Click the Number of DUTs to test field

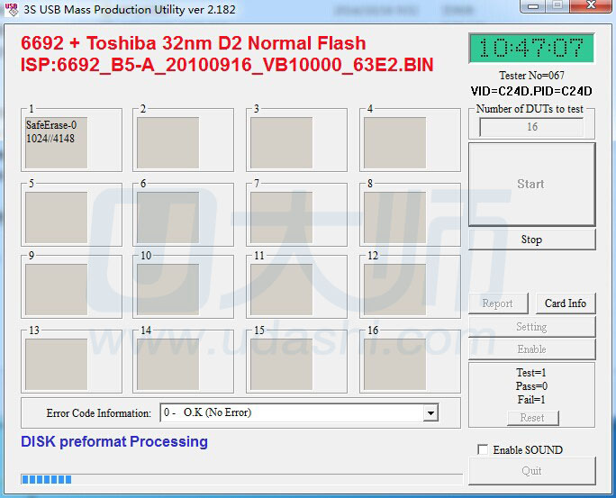(x=531, y=127)
